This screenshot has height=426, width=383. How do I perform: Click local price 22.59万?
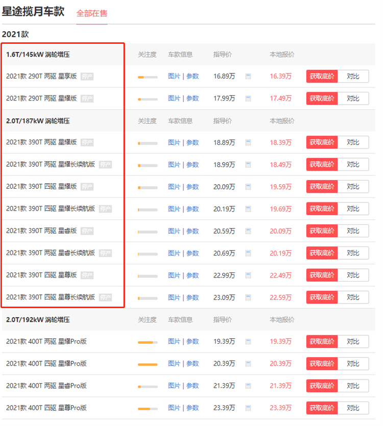[x=280, y=297]
